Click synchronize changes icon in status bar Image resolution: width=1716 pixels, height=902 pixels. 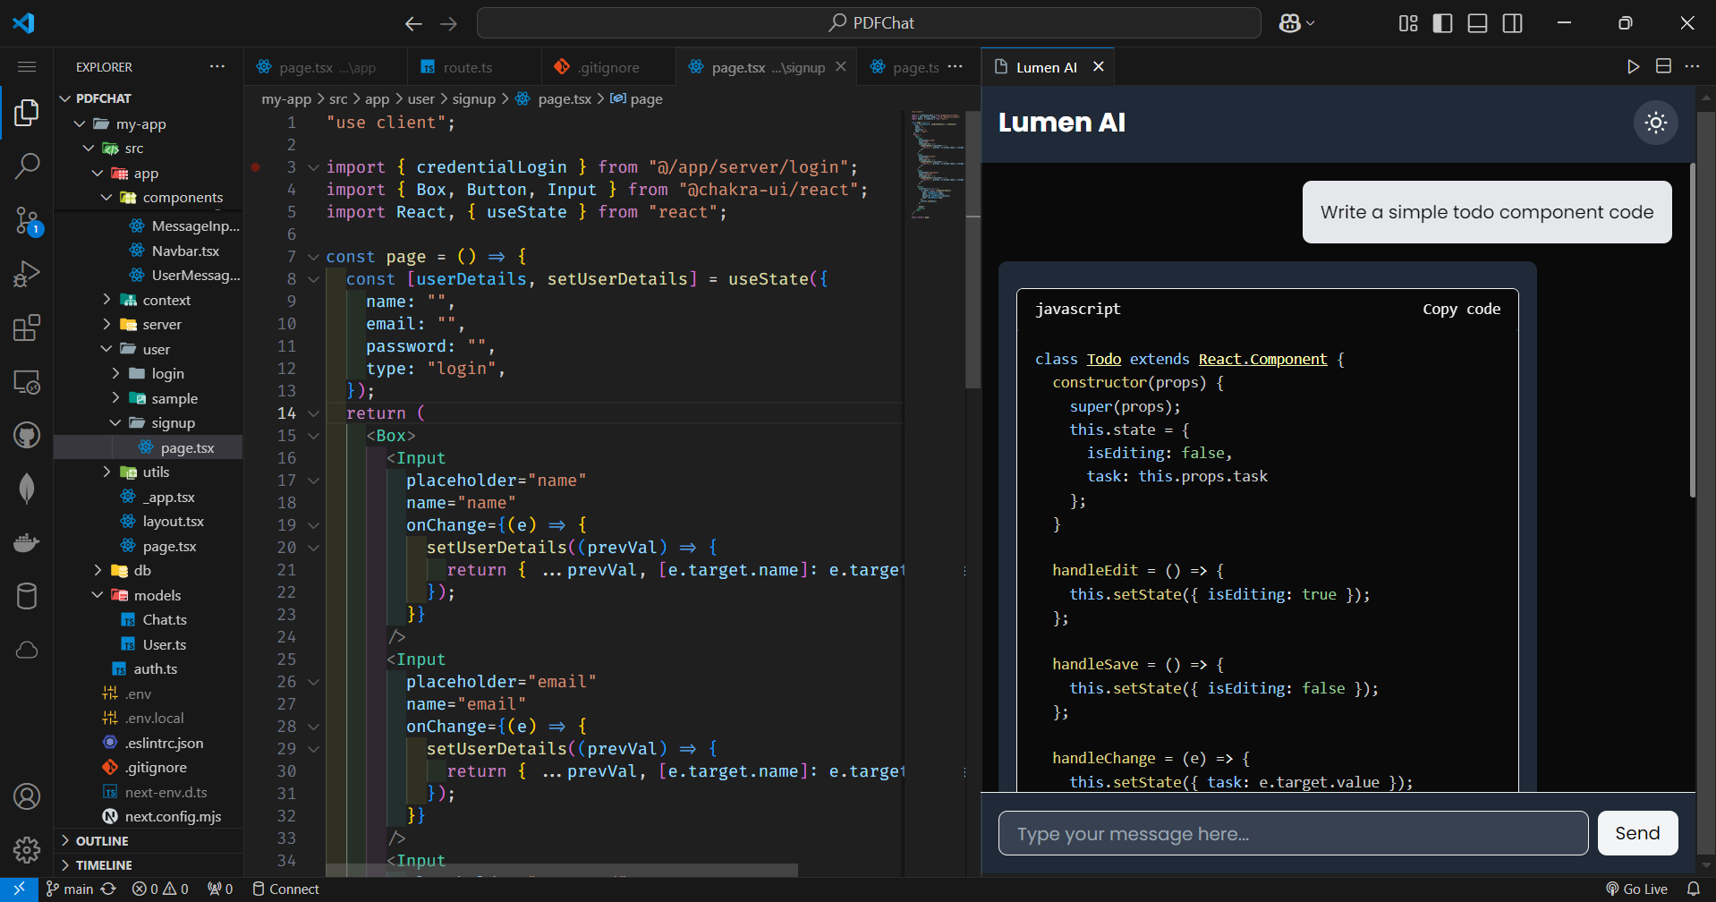click(108, 889)
